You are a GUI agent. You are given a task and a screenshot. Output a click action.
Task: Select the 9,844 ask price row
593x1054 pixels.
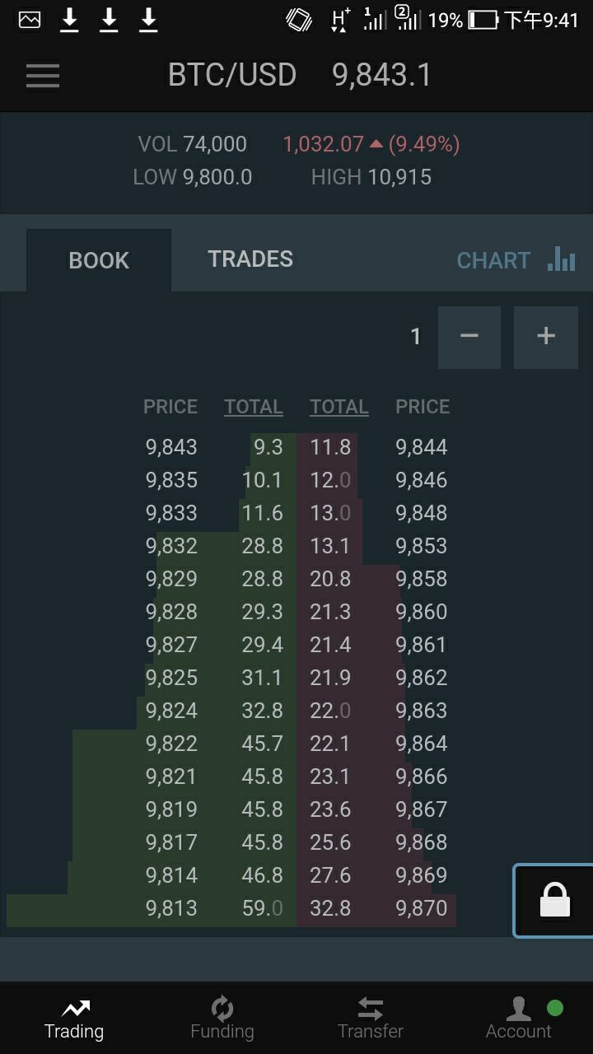coord(422,447)
